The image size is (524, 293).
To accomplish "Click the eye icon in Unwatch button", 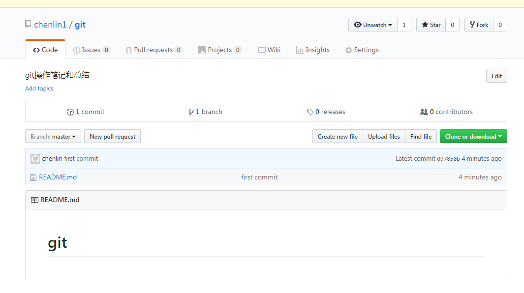I will coord(358,25).
